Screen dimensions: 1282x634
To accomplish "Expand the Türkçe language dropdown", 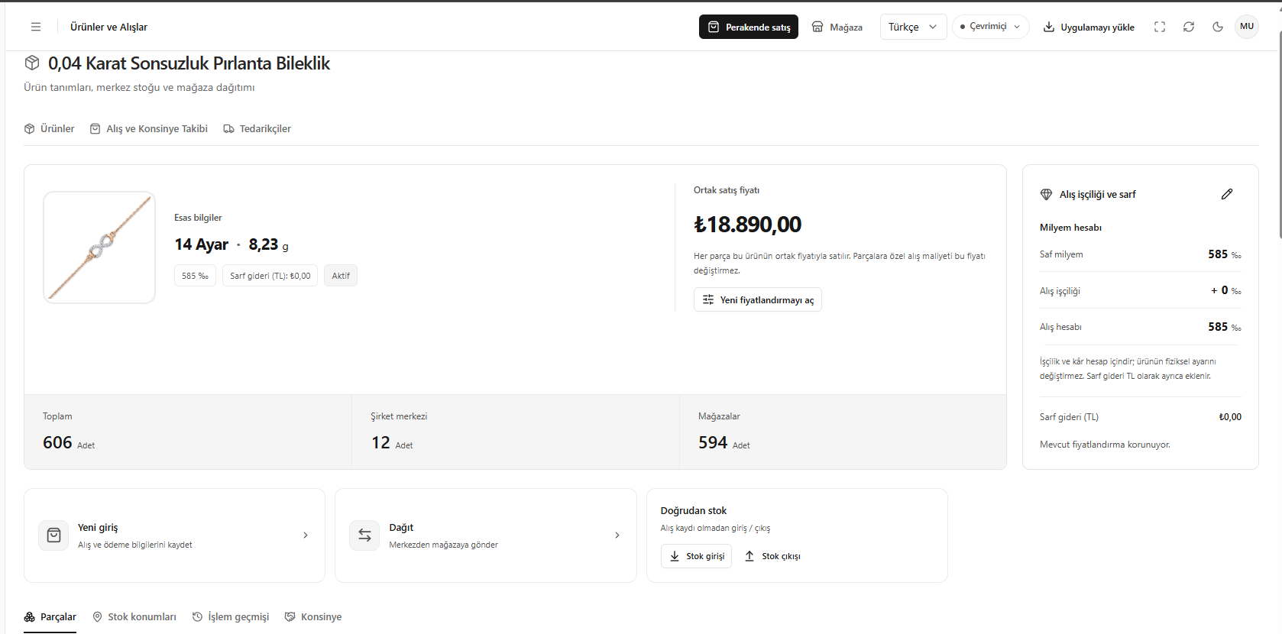I will click(913, 27).
